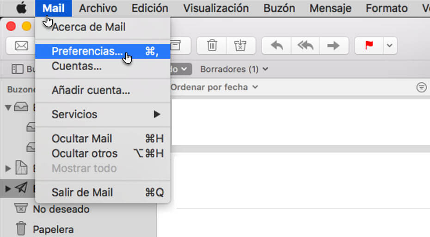Screen dimensions: 430x237
Task: Open the flag color dropdown arrow
Action: pyautogui.click(x=390, y=45)
